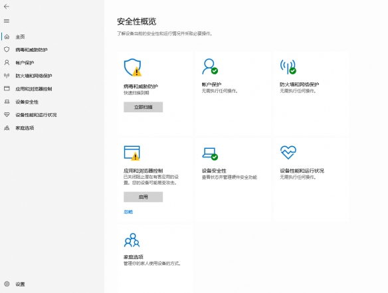Select 设备性能和运行状况 in the sidebar
This screenshot has width=388, height=293.
36,115
